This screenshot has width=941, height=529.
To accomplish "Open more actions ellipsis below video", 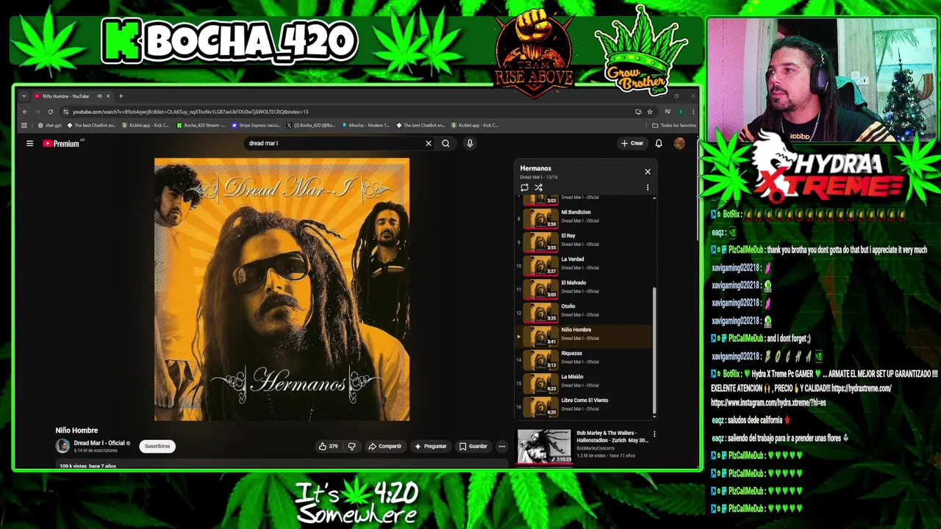I will pos(502,446).
